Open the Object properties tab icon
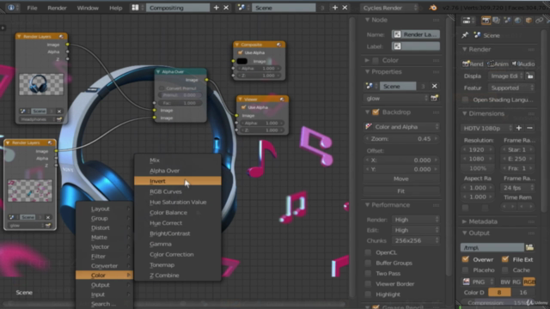Image resolution: width=550 pixels, height=309 pixels. click(529, 21)
